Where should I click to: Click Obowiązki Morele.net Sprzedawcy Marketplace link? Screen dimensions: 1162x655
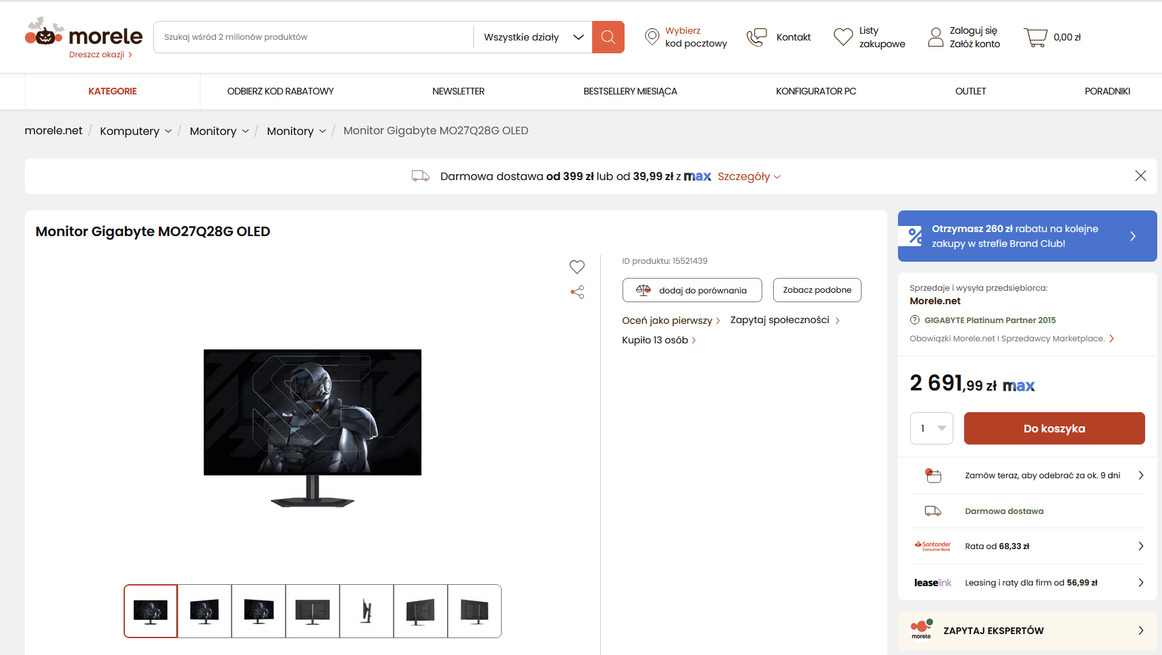point(1011,339)
